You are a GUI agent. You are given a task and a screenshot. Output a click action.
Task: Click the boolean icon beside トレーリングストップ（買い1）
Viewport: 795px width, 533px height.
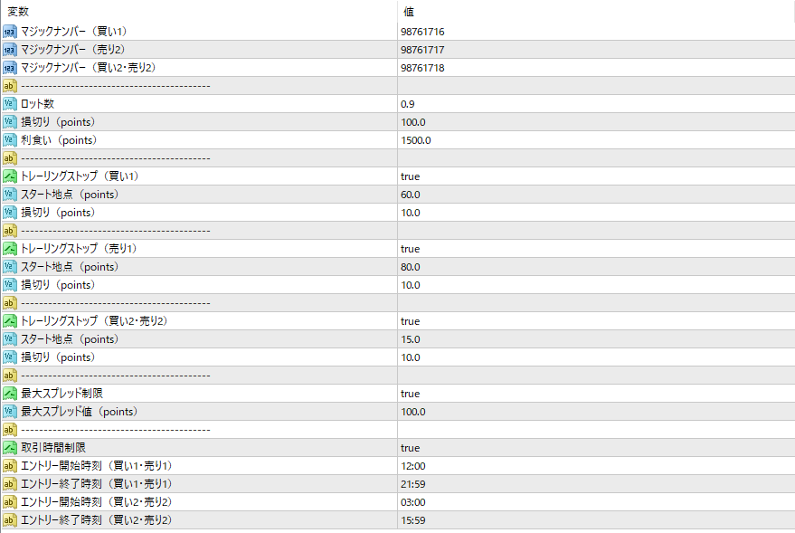point(10,176)
